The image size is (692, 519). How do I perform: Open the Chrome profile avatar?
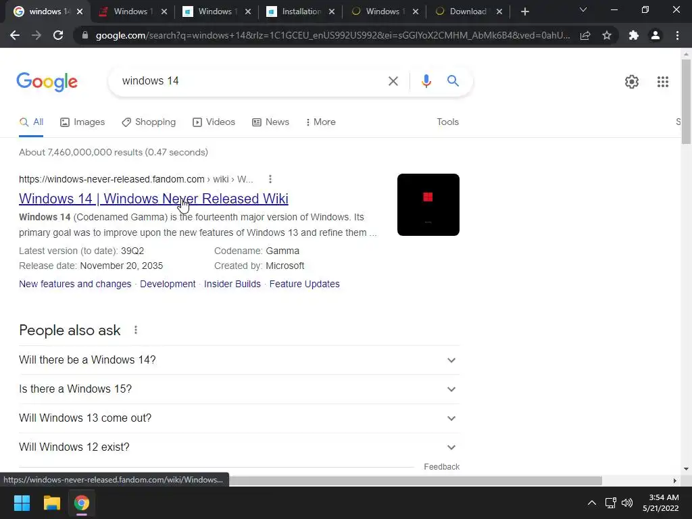coord(656,35)
